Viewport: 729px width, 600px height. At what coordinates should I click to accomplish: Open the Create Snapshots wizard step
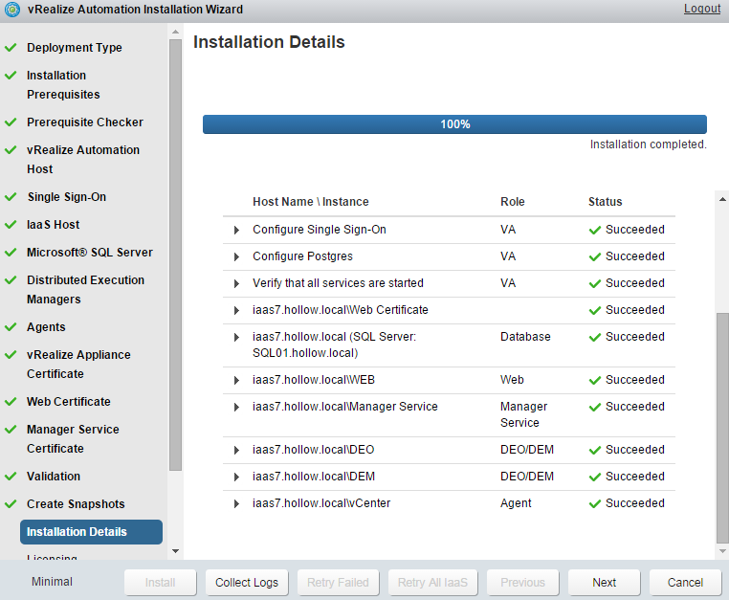76,504
